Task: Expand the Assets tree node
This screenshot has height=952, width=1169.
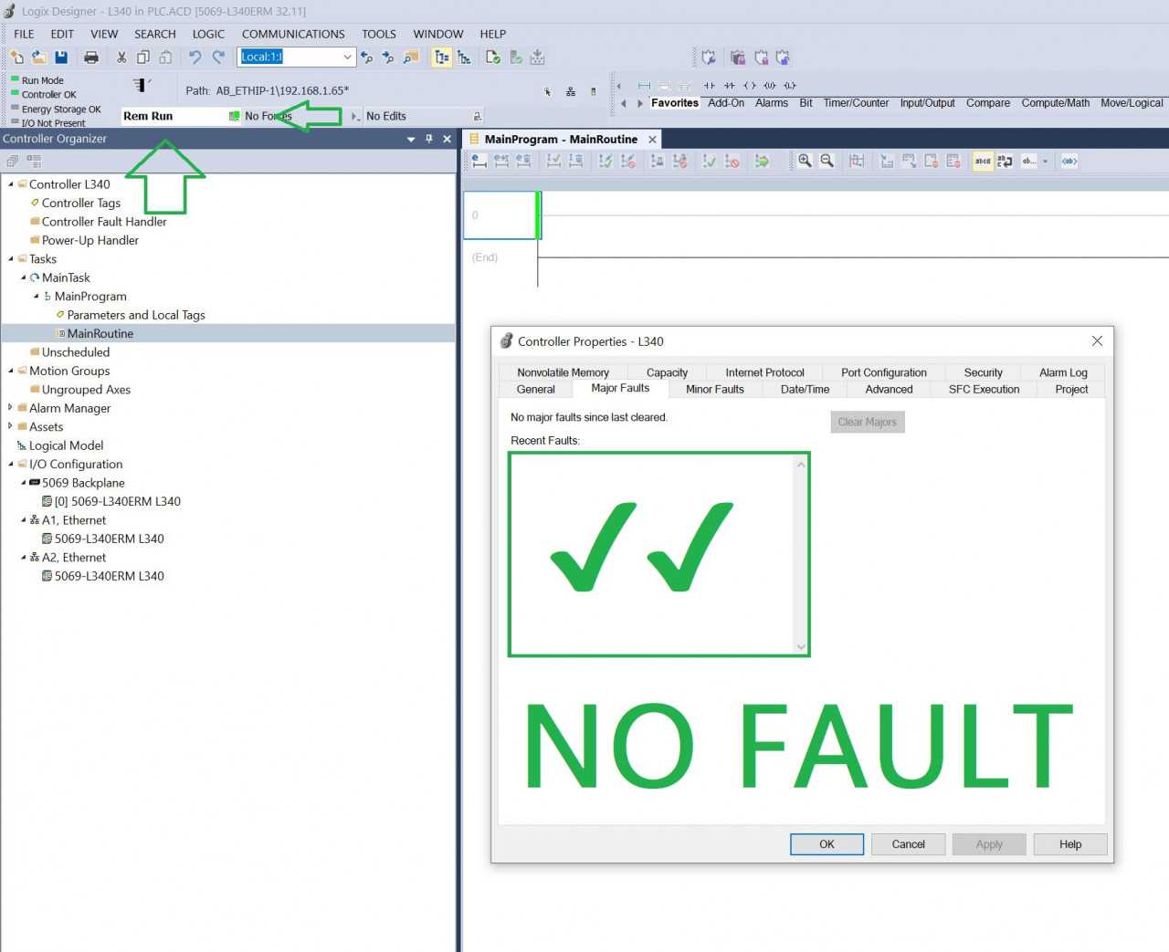Action: coord(11,426)
